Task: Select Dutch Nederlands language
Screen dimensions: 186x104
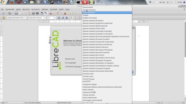Action: (x=107, y=98)
